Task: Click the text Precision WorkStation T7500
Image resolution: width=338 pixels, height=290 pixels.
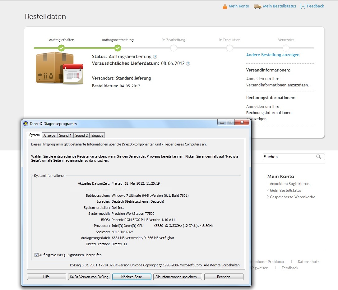Action: pyautogui.click(x=133, y=214)
